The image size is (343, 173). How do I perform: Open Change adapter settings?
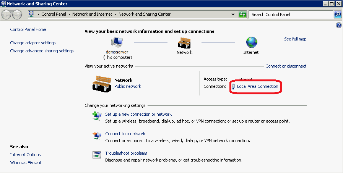[x=33, y=43]
